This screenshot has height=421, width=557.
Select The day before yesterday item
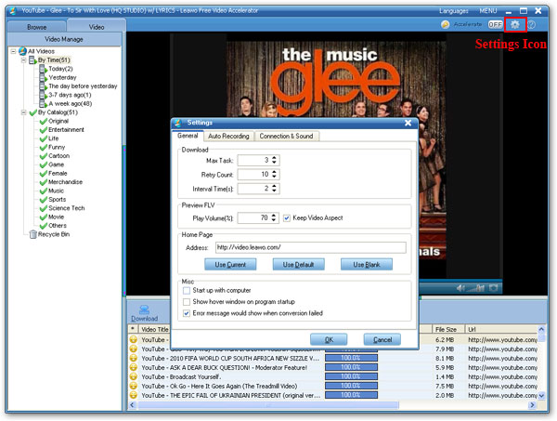coord(83,86)
